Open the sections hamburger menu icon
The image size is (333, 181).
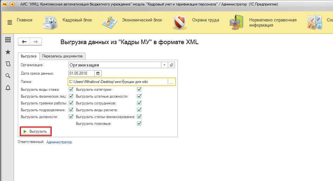pyautogui.click(x=9, y=22)
